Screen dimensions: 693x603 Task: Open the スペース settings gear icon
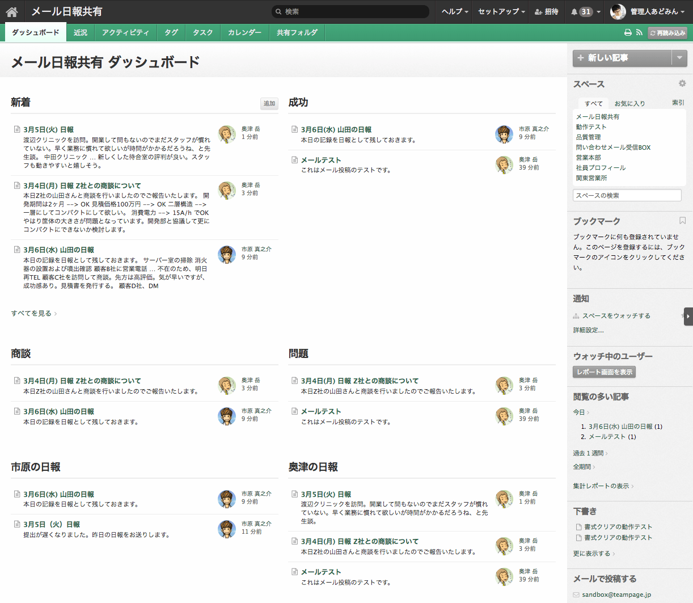682,83
